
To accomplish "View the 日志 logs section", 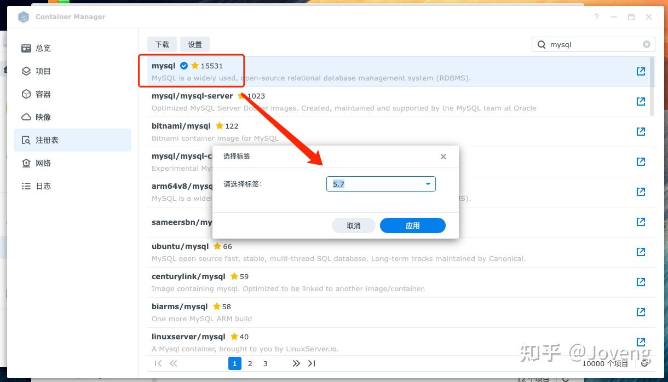I will coord(42,186).
